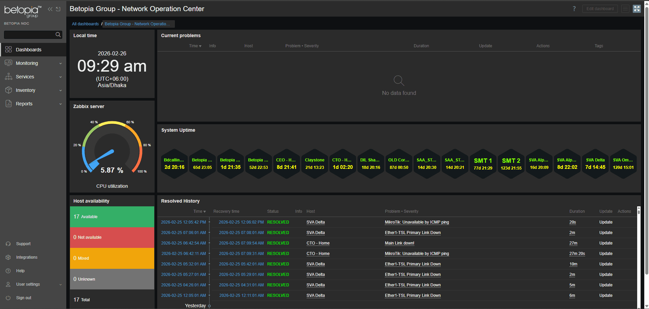
Task: Click the OLD Cor... uptime hexagon
Action: click(x=399, y=164)
